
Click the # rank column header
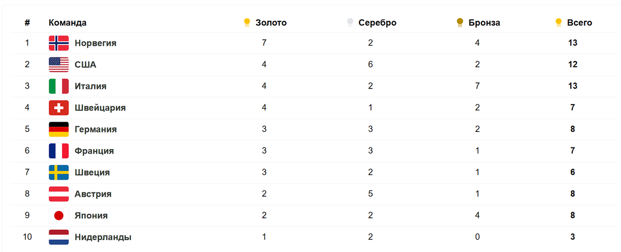pyautogui.click(x=27, y=23)
